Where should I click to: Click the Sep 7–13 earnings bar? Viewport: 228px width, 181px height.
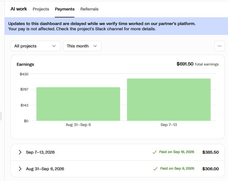coord(169,100)
